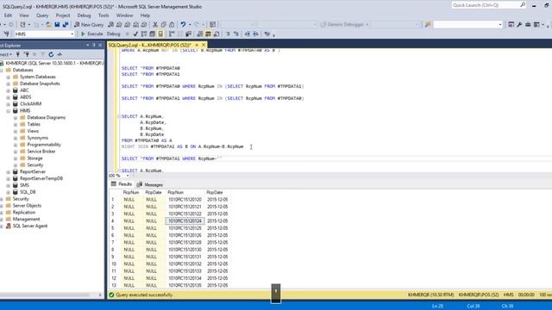552x310 pixels.
Task: Click the Decrease indent icon
Action: [x=248, y=34]
